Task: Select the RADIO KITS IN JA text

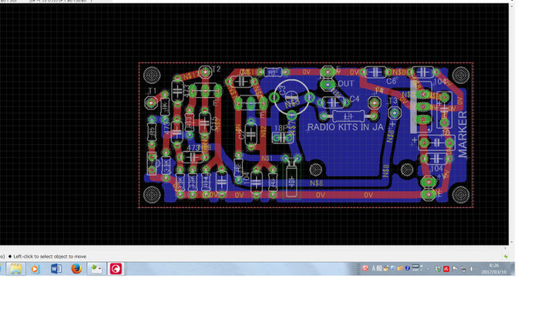Action: 345,127
